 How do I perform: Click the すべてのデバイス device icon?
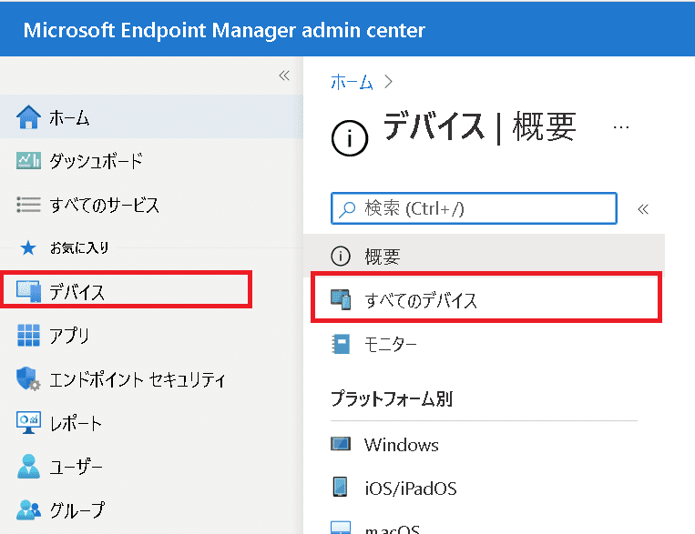click(x=341, y=300)
